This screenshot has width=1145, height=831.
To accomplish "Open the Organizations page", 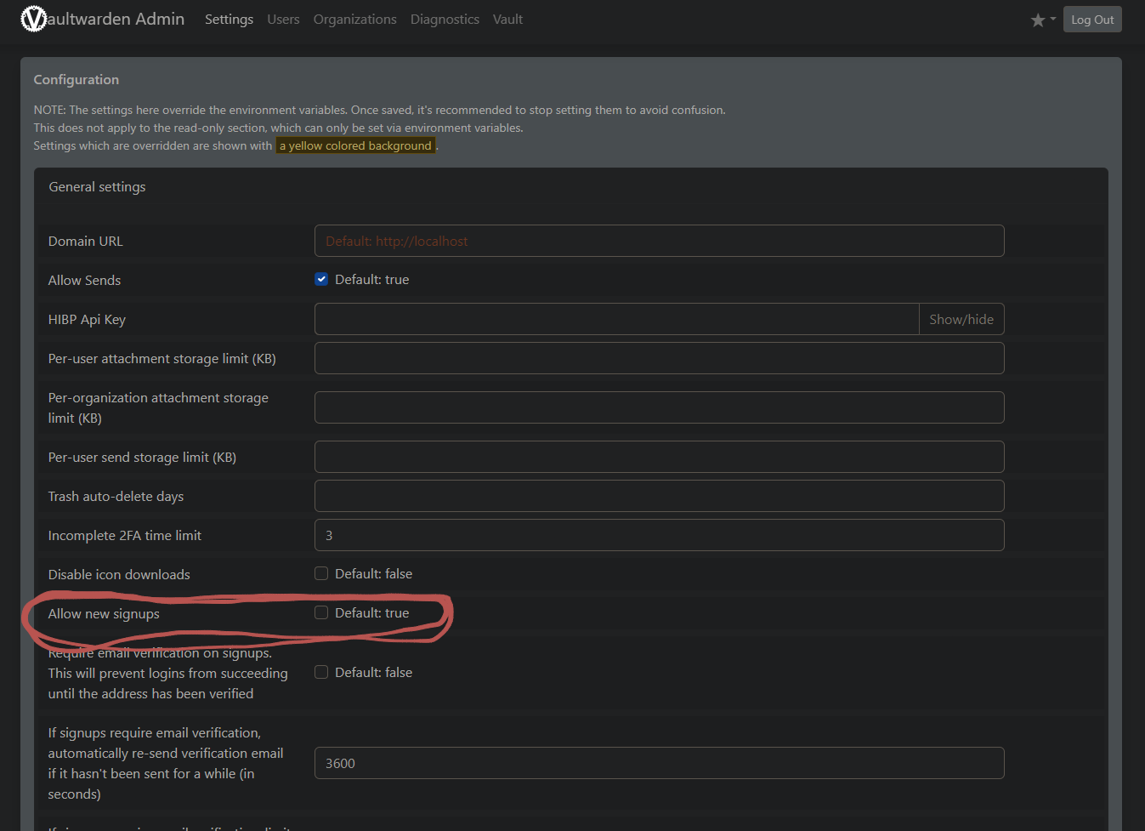I will pyautogui.click(x=354, y=20).
